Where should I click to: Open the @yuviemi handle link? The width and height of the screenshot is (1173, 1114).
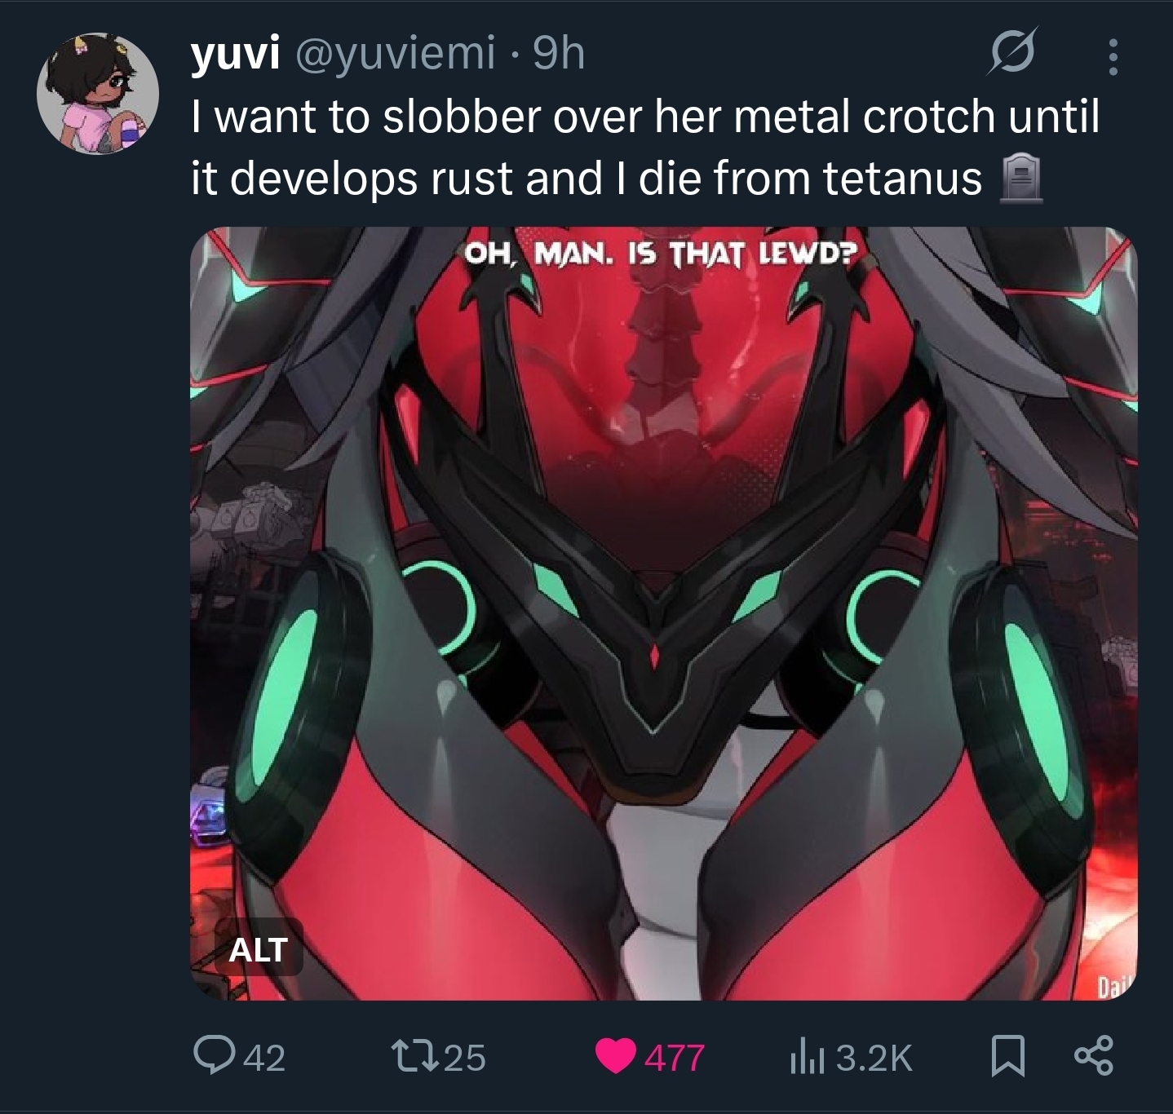394,54
